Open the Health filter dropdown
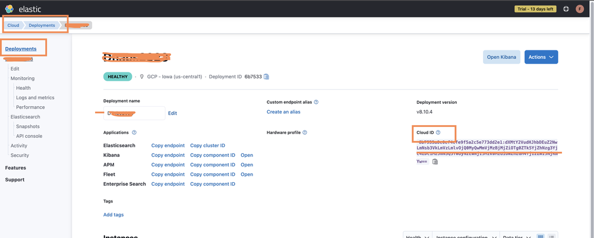This screenshot has height=238, width=594. (418, 236)
